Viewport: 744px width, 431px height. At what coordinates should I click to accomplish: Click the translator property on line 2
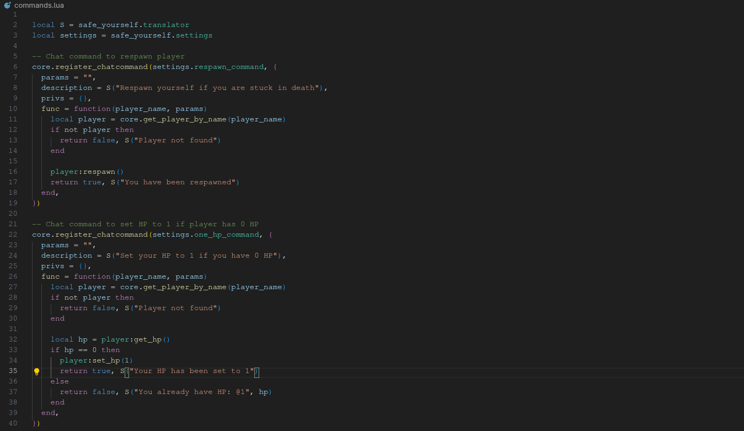coord(166,25)
